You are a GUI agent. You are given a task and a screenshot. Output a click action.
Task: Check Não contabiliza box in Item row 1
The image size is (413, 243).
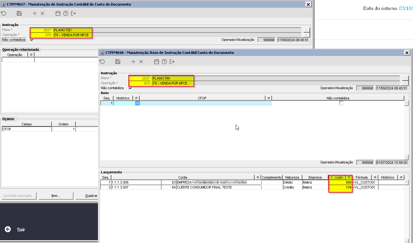coord(341,103)
